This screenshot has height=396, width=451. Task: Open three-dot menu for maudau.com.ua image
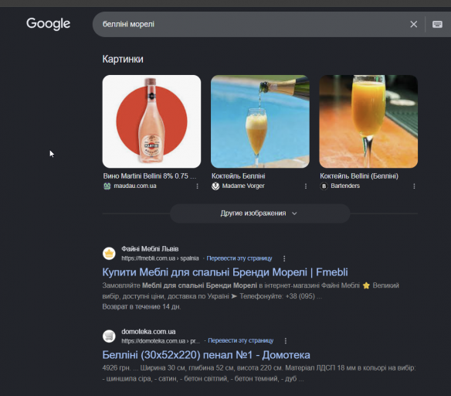(x=198, y=186)
